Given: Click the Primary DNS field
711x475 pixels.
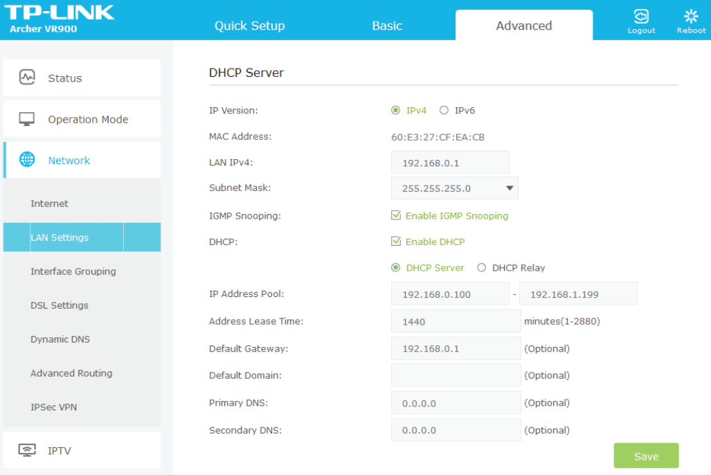Looking at the screenshot, I should pyautogui.click(x=456, y=402).
